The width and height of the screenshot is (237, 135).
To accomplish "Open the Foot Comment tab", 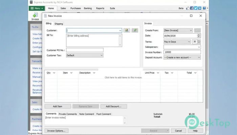I will pyautogui.click(x=104, y=114).
